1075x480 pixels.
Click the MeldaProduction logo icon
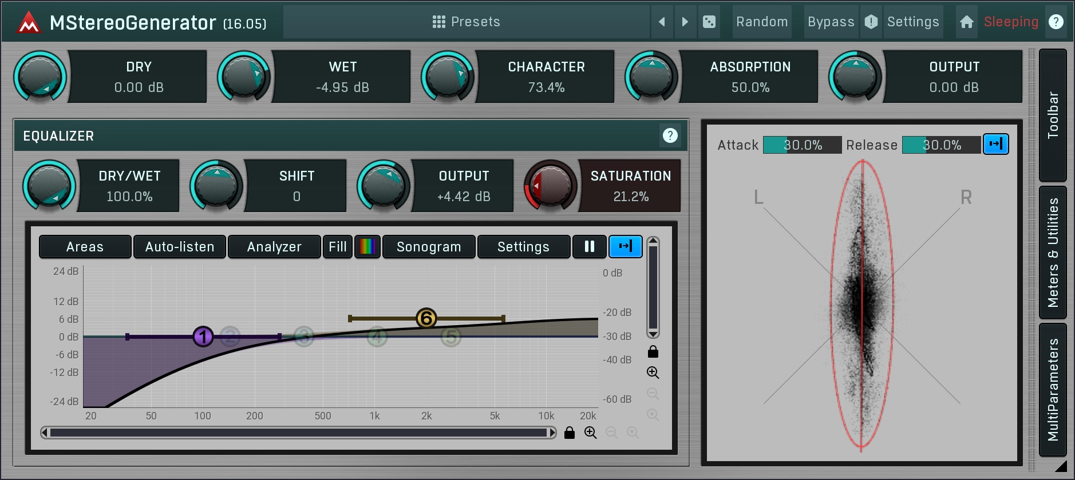(x=29, y=23)
